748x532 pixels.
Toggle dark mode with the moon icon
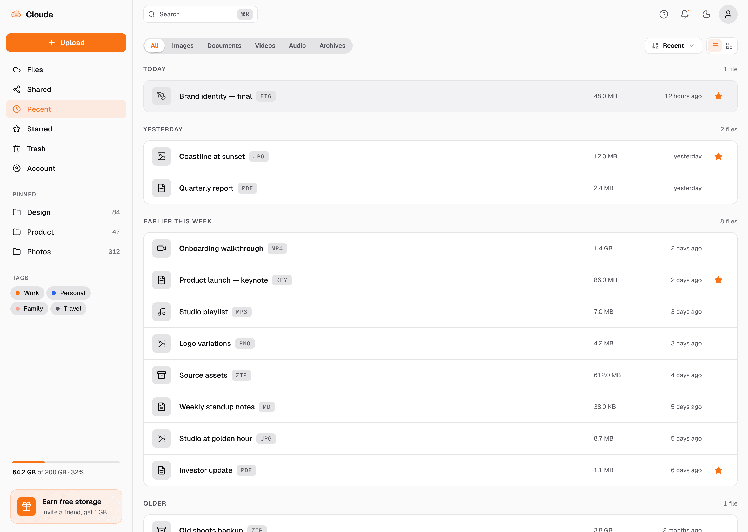pos(706,14)
